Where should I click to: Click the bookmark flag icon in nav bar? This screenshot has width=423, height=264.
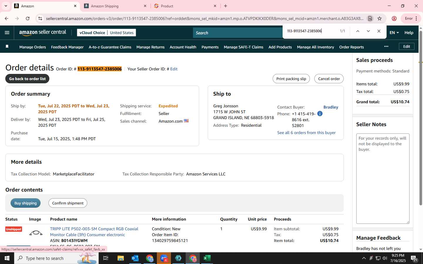coord(7,47)
